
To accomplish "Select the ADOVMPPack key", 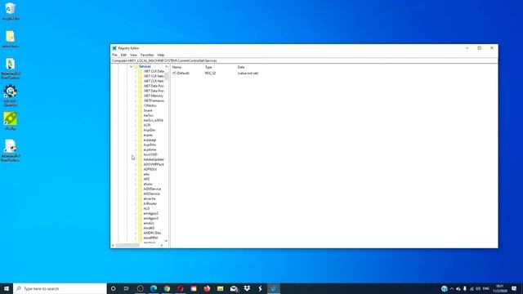I will (x=154, y=165).
